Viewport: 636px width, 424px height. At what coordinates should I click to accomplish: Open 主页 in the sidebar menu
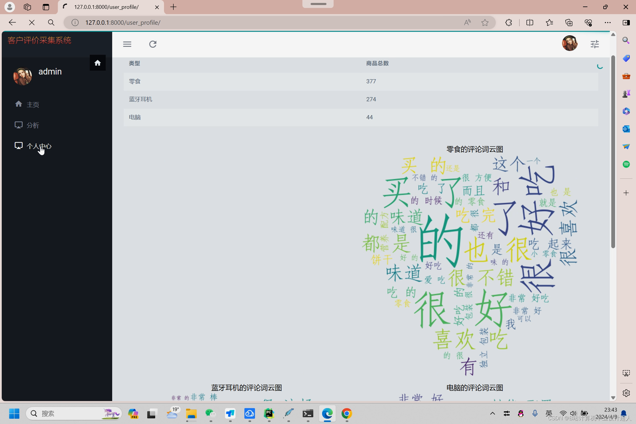click(32, 105)
